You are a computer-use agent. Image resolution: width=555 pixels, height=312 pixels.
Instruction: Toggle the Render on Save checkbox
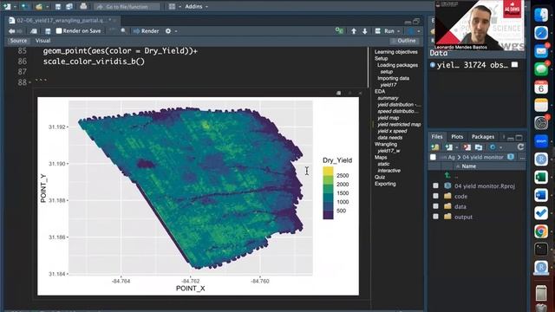click(x=59, y=31)
